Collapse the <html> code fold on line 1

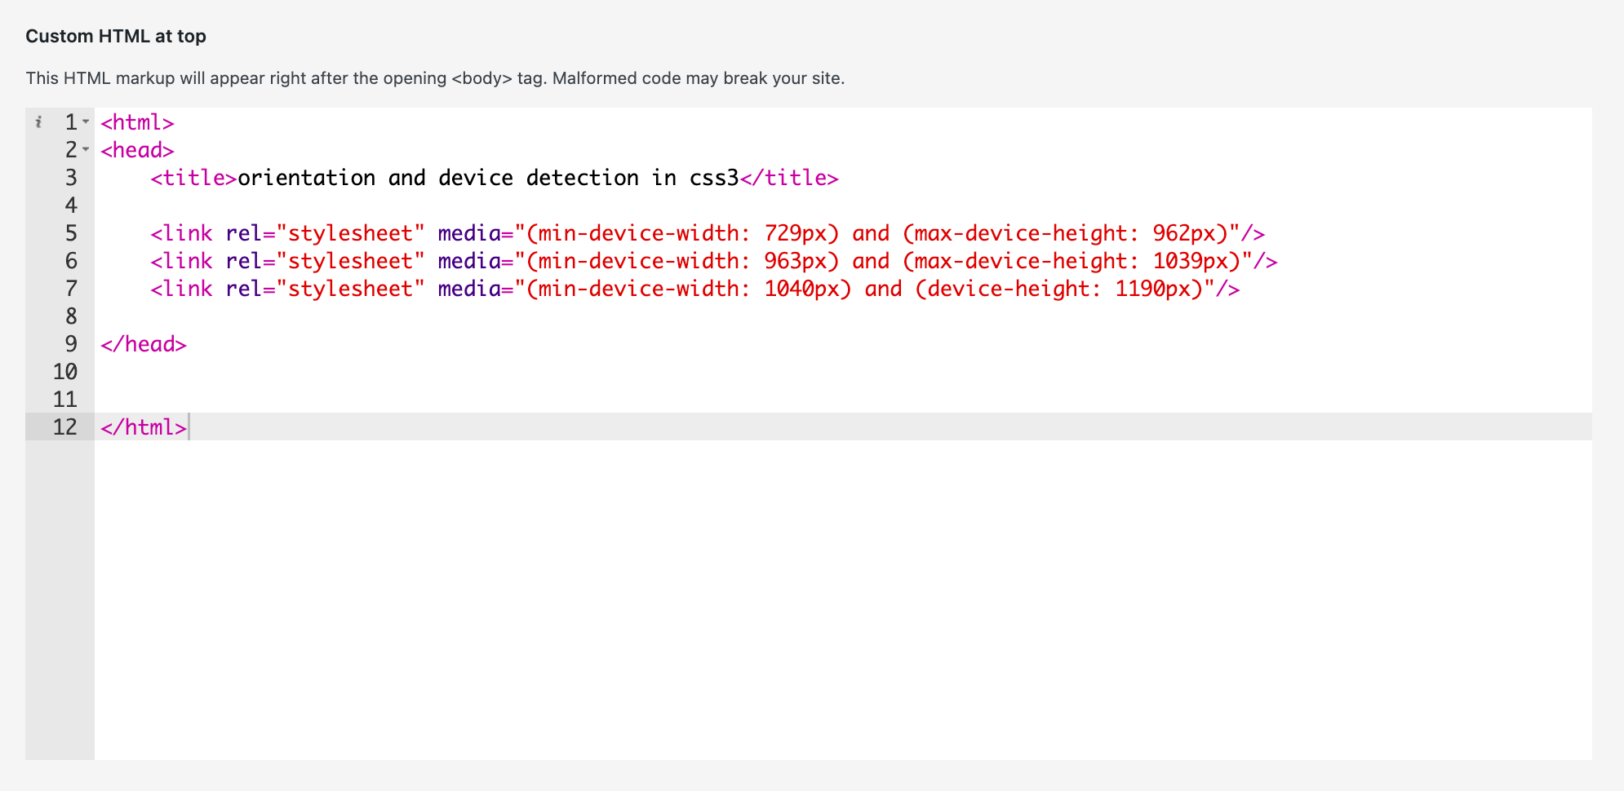point(86,122)
